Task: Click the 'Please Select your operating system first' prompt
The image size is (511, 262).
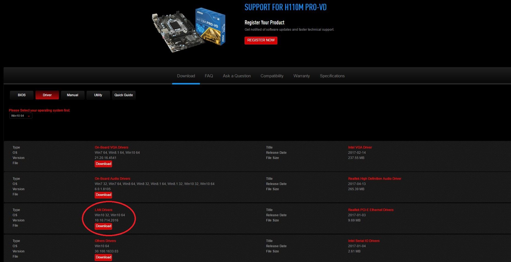Action: coord(40,110)
